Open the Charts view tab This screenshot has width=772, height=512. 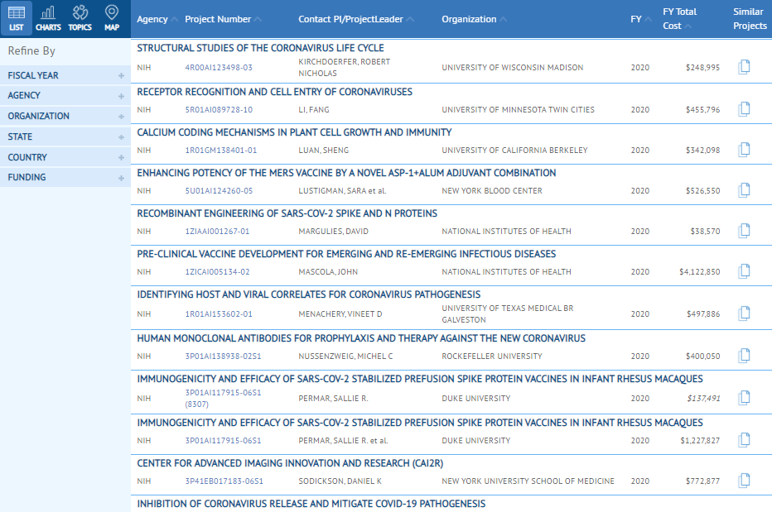pyautogui.click(x=48, y=18)
